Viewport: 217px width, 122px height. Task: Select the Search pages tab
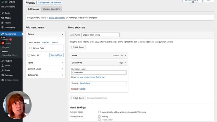pos(55,42)
